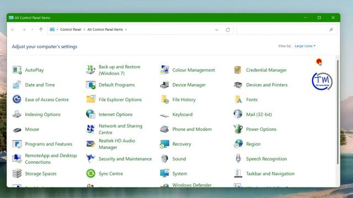353x198 pixels.
Task: Go forward with the forward arrow
Action: point(24,30)
